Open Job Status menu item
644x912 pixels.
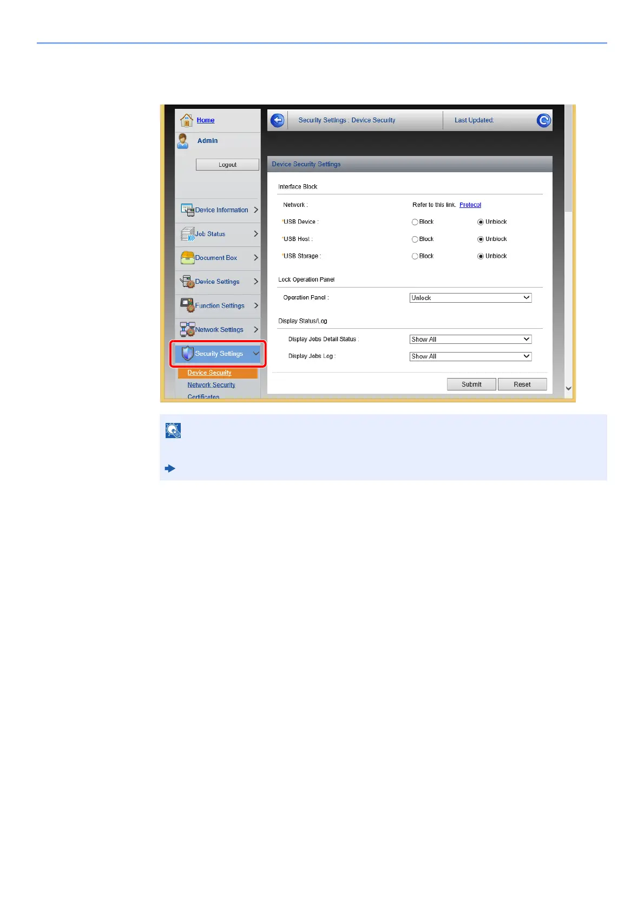(218, 234)
